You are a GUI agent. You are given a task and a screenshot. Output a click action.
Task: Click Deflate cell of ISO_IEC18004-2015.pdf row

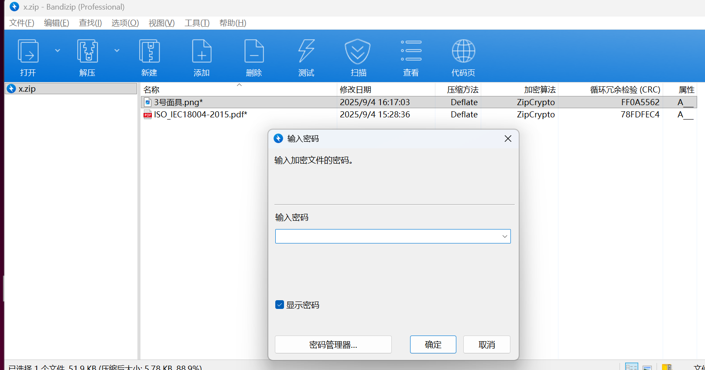coord(464,114)
